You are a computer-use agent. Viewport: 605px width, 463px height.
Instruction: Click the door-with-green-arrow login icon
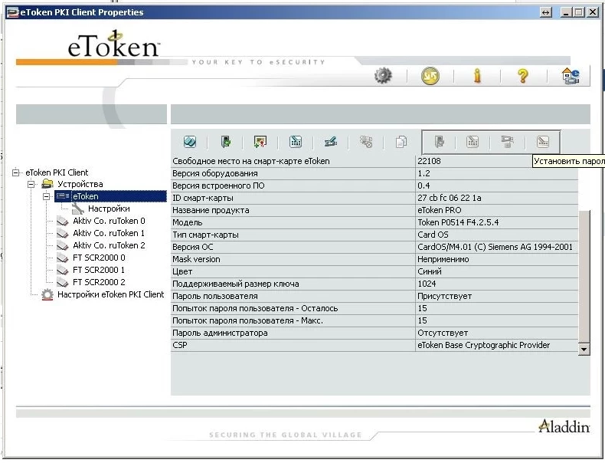click(226, 142)
